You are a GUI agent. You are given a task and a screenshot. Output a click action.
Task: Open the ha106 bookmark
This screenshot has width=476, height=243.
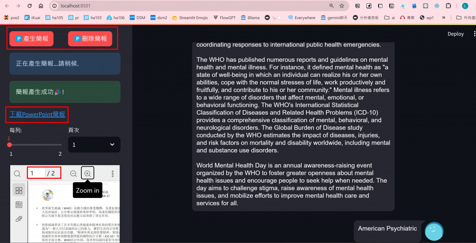pyautogui.click(x=116, y=18)
